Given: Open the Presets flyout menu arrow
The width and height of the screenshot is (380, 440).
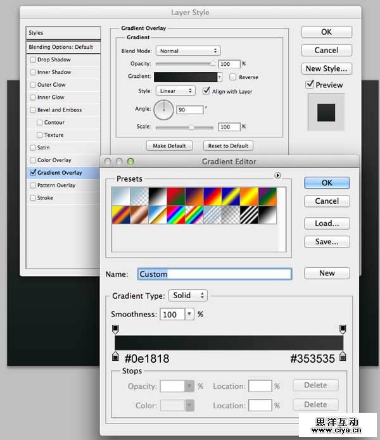Looking at the screenshot, I should tap(277, 175).
